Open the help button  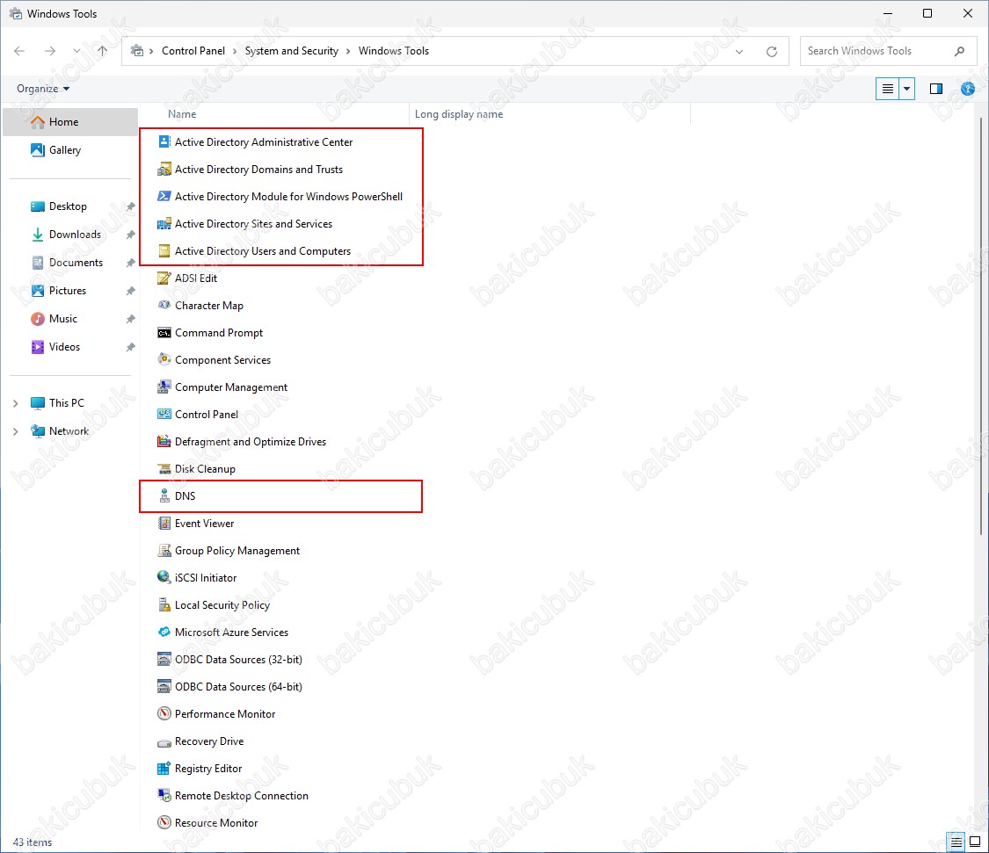tap(968, 89)
